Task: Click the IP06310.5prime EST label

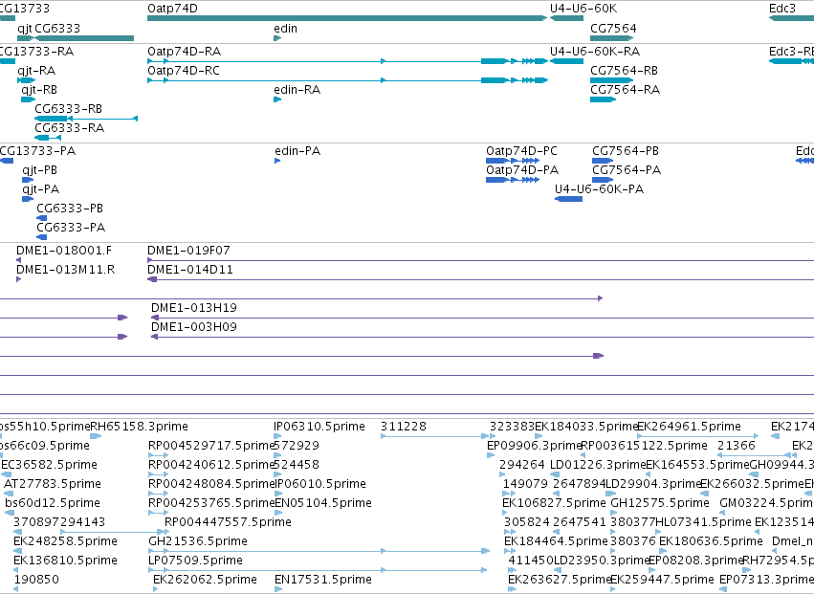Action: pyautogui.click(x=319, y=427)
